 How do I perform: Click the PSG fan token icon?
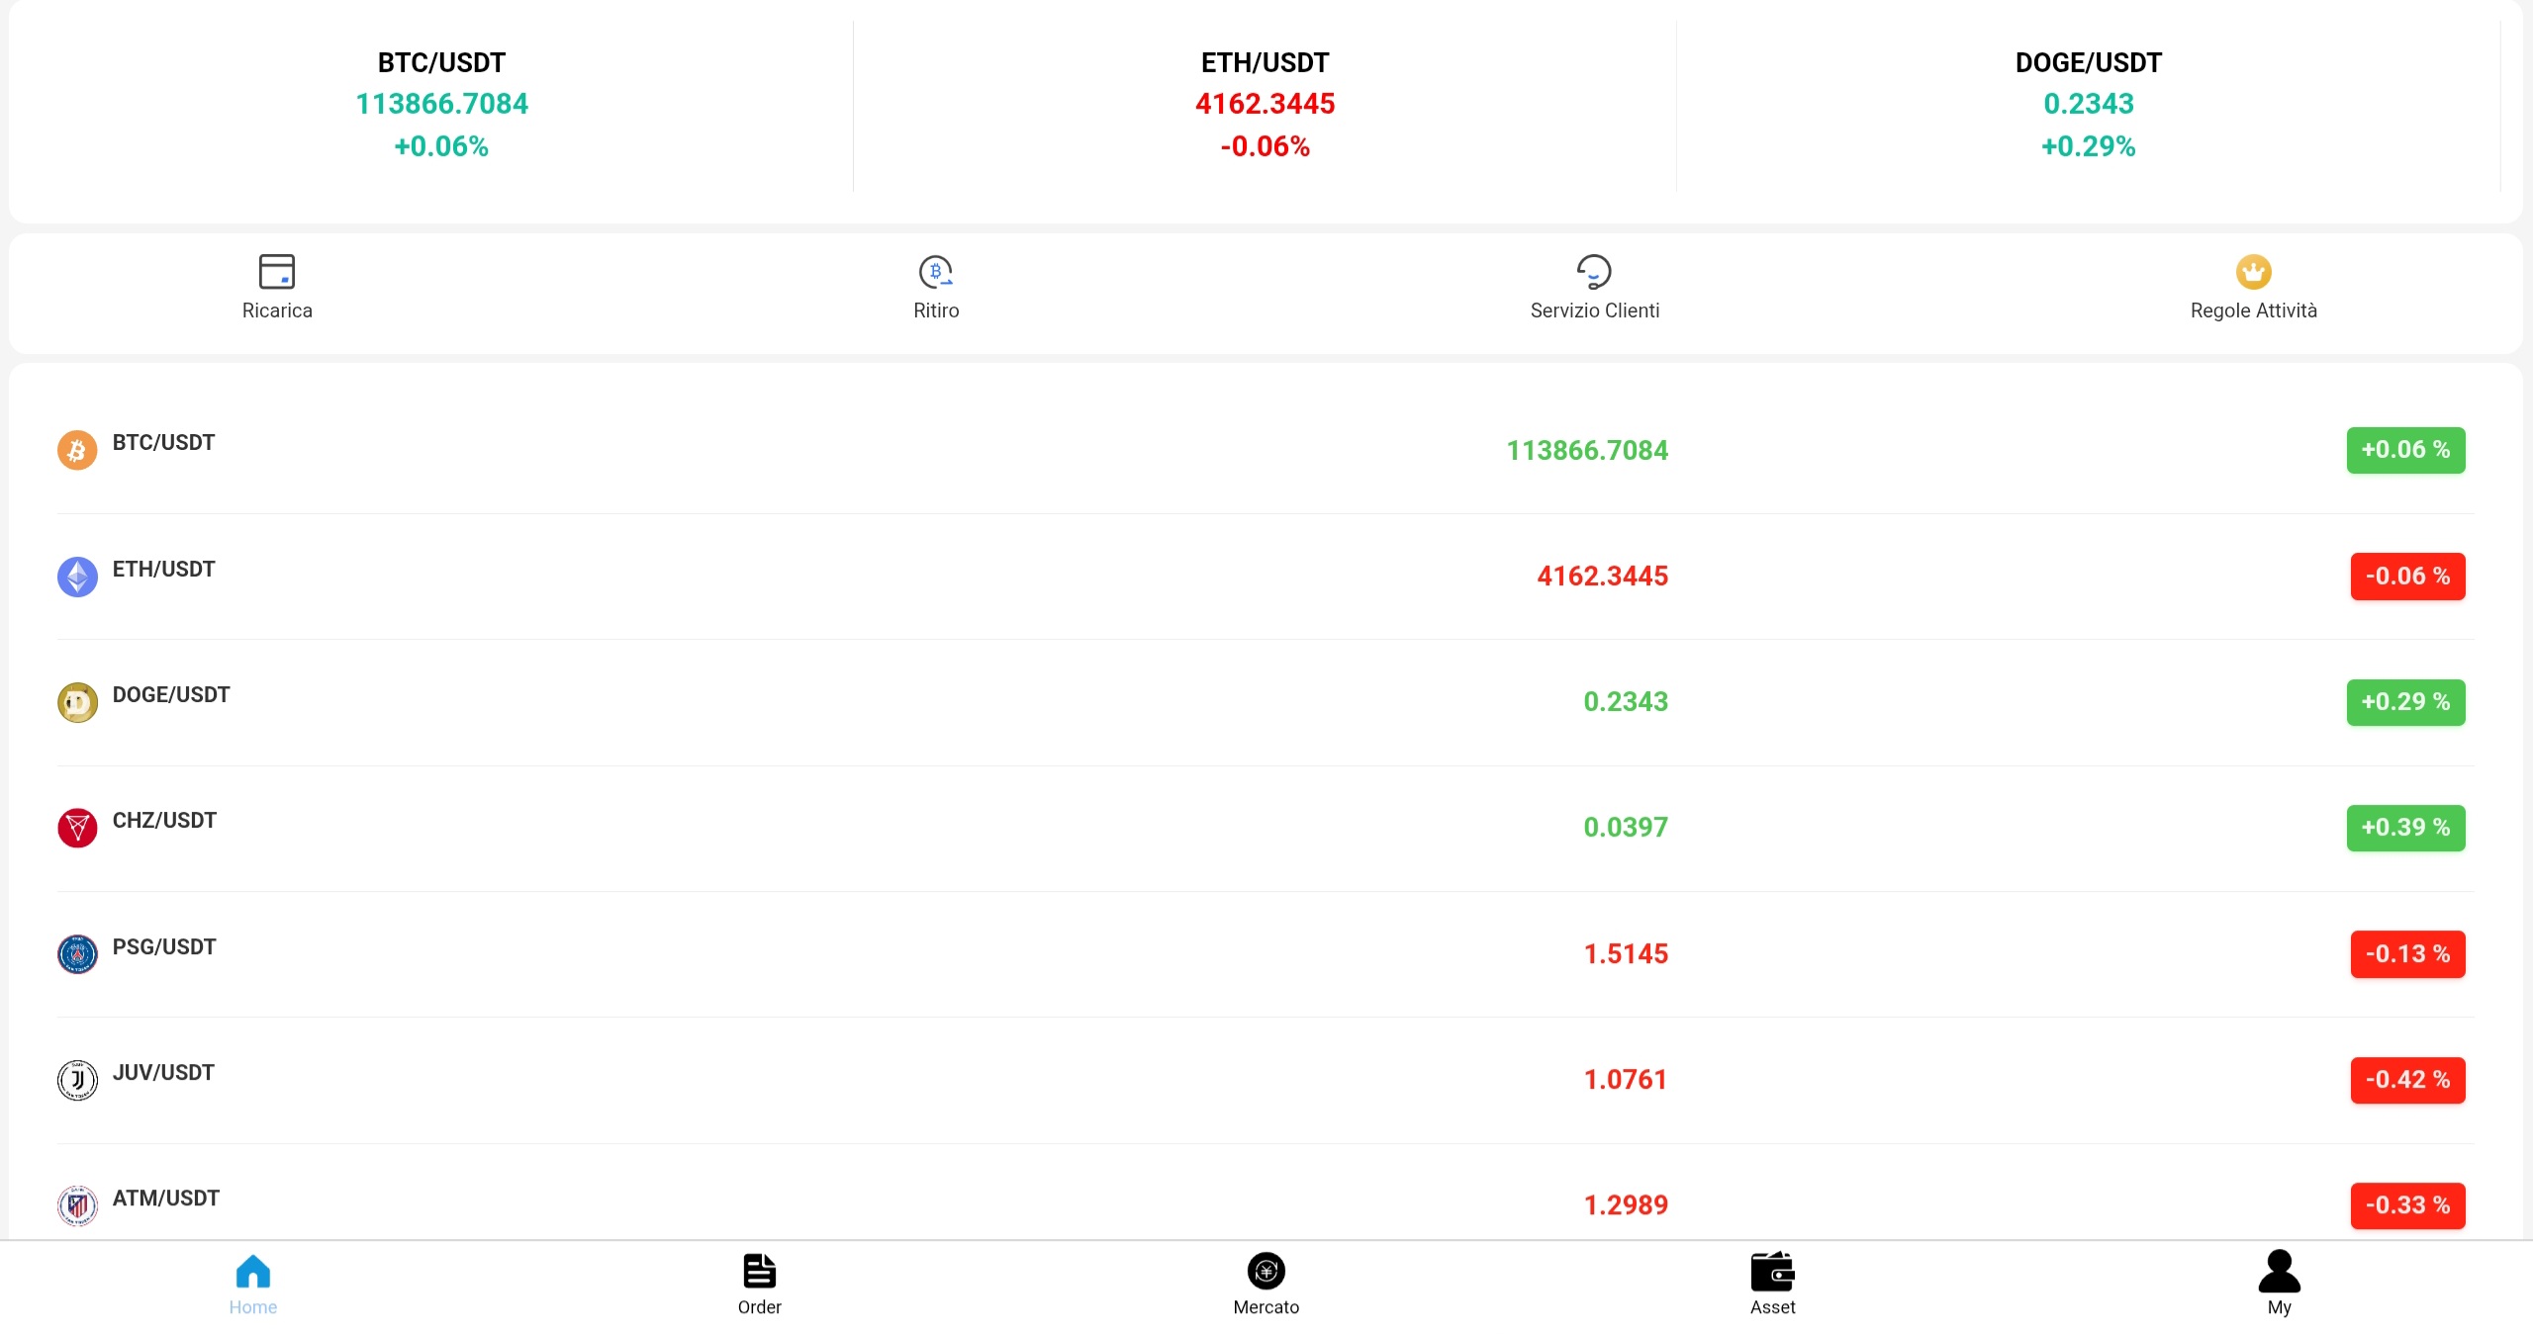[77, 954]
